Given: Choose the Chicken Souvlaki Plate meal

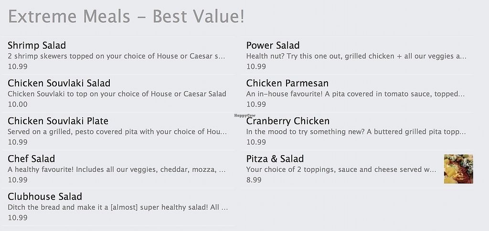Looking at the screenshot, I should click(x=58, y=121).
